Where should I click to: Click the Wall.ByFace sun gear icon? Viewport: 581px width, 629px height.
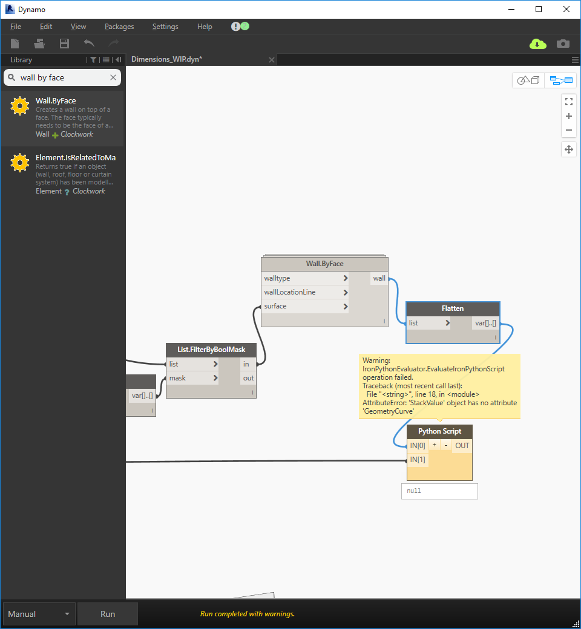click(20, 106)
